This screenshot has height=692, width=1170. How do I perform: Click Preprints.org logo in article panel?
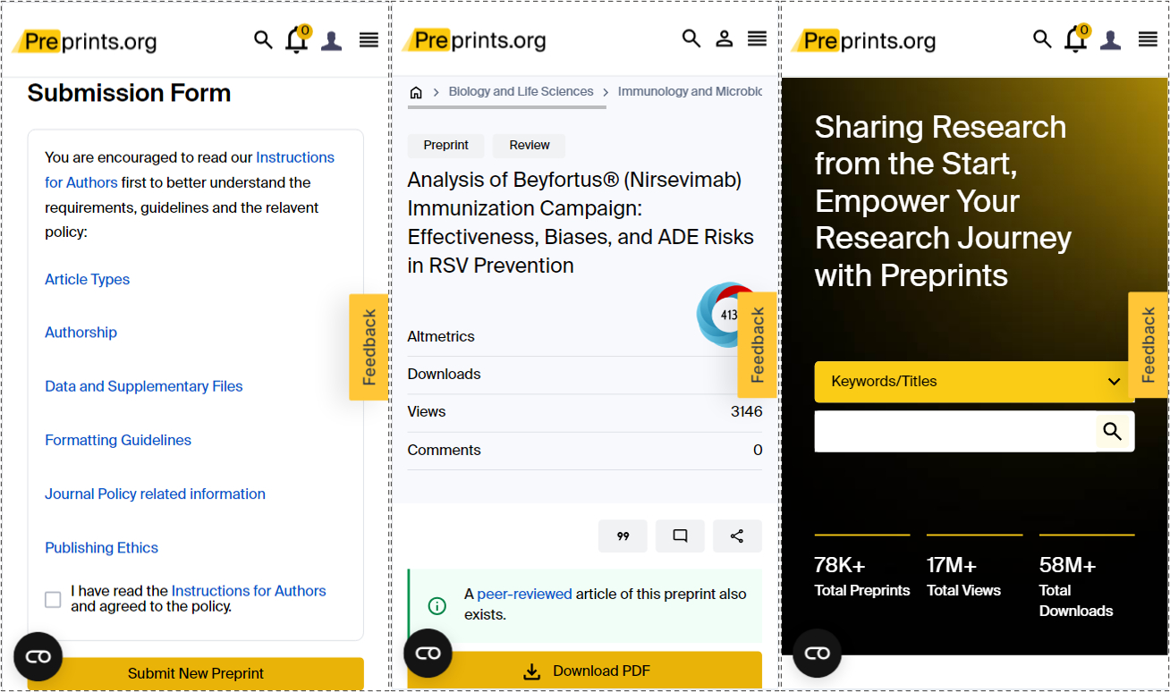474,40
